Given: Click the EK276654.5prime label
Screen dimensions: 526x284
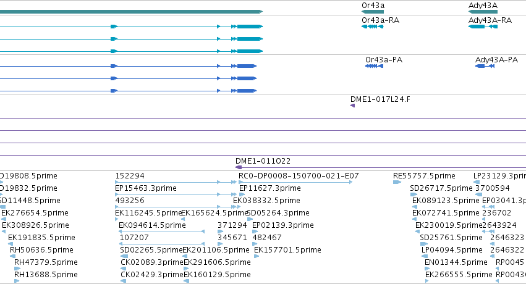Looking at the screenshot, I should pos(35,213).
